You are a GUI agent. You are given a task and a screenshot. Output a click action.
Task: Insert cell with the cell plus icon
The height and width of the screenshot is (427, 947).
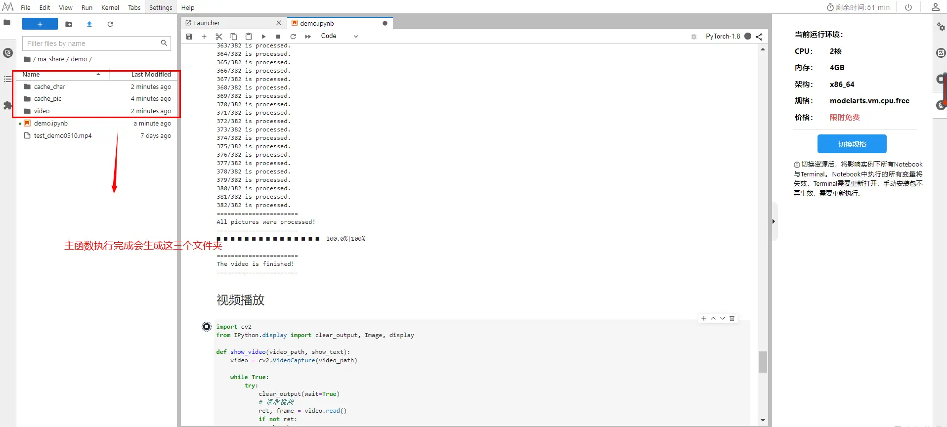click(704, 319)
